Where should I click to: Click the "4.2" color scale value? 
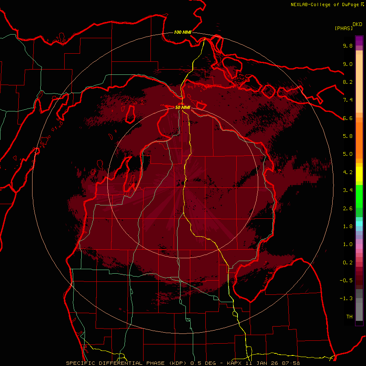pyautogui.click(x=348, y=172)
